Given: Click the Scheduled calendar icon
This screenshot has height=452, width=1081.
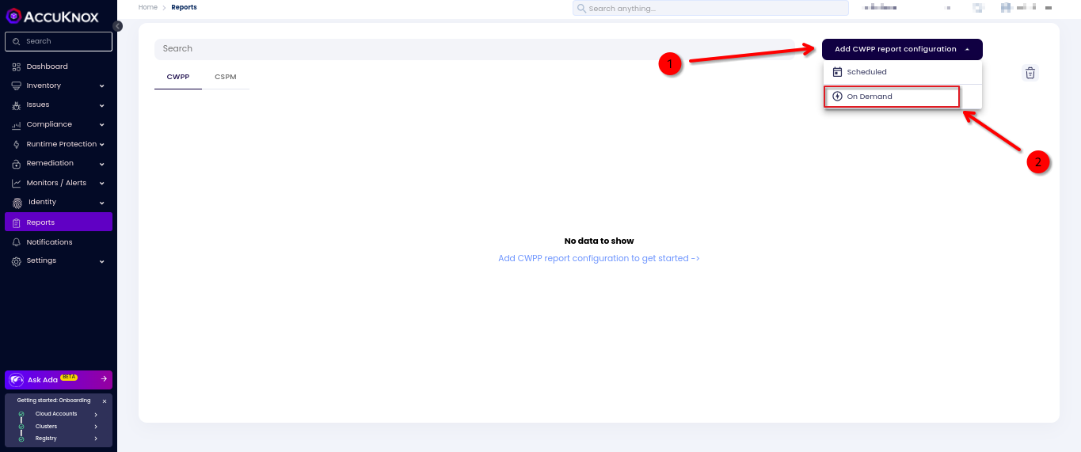Looking at the screenshot, I should [x=837, y=72].
